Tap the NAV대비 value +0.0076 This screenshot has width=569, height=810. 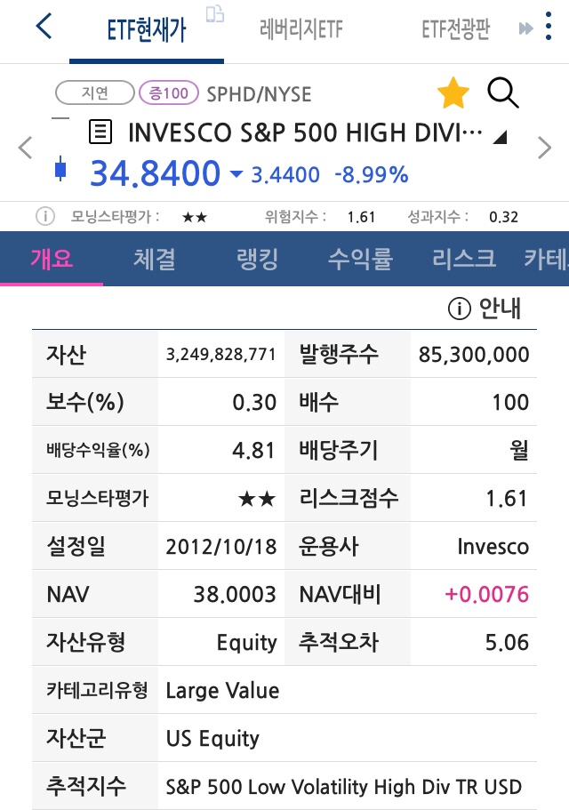click(x=487, y=595)
